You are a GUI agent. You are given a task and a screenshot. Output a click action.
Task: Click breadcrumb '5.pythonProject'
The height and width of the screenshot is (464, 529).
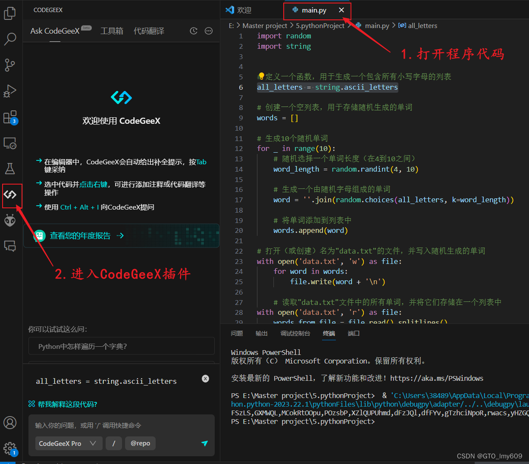coord(320,25)
